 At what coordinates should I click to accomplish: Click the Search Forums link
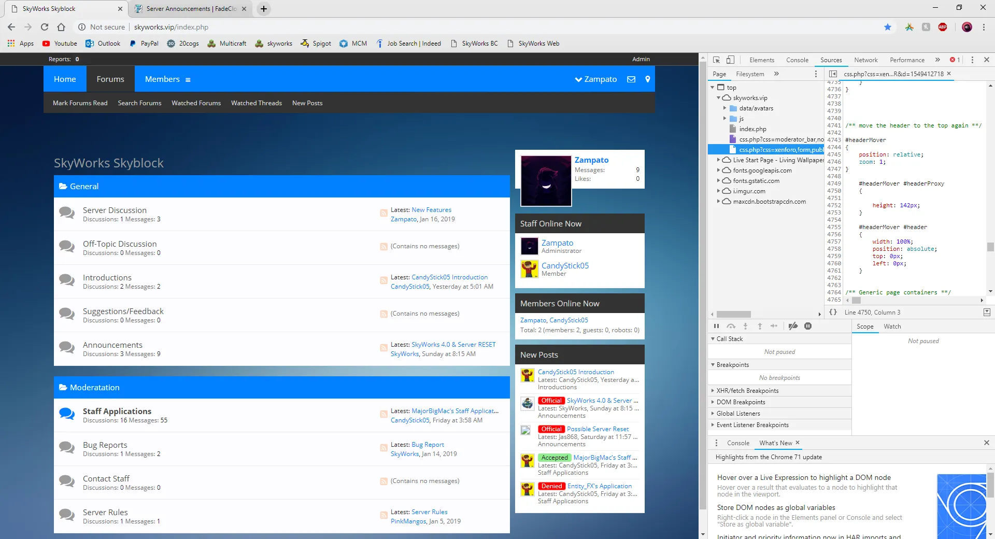click(139, 103)
